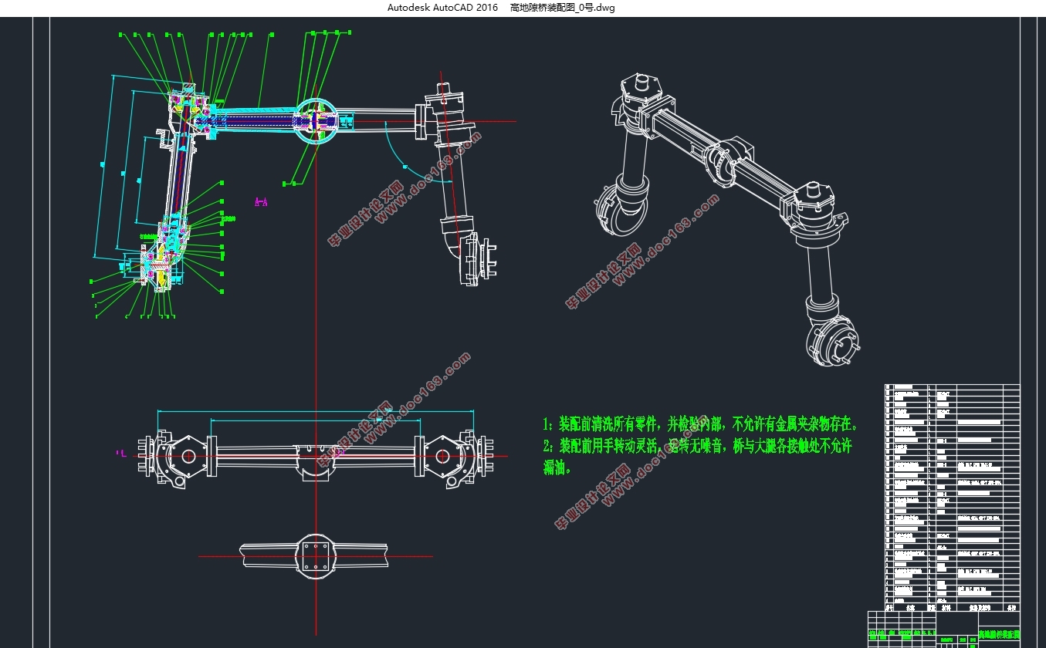The image size is (1046, 648).
Task: Select the central spherical housing in section view
Action: click(x=317, y=120)
